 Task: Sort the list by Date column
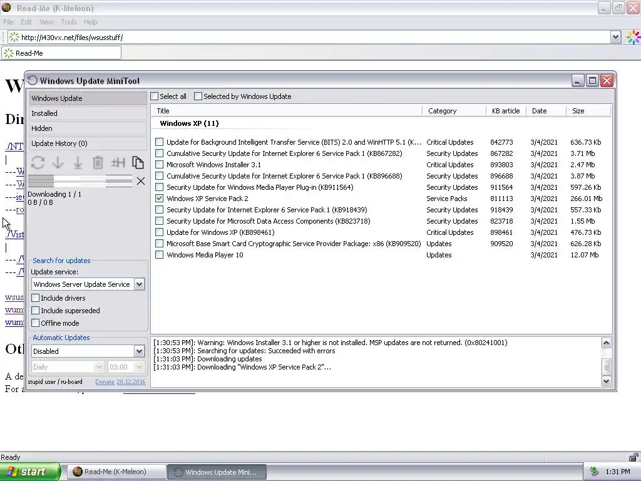click(546, 111)
